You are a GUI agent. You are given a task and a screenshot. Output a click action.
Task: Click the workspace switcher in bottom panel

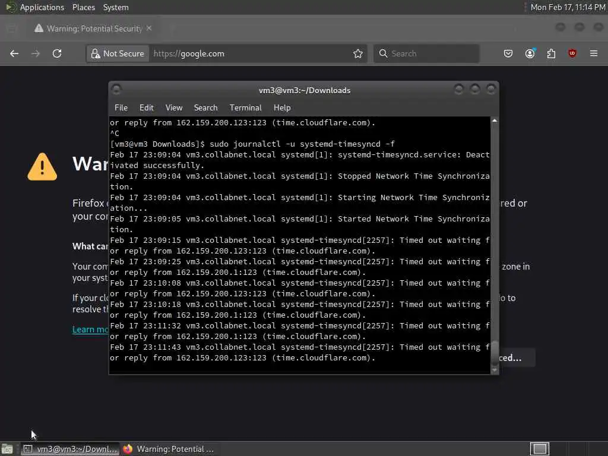click(x=539, y=449)
